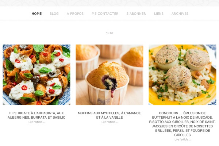
Task: Open the HOME menu item
Action: coord(36,14)
